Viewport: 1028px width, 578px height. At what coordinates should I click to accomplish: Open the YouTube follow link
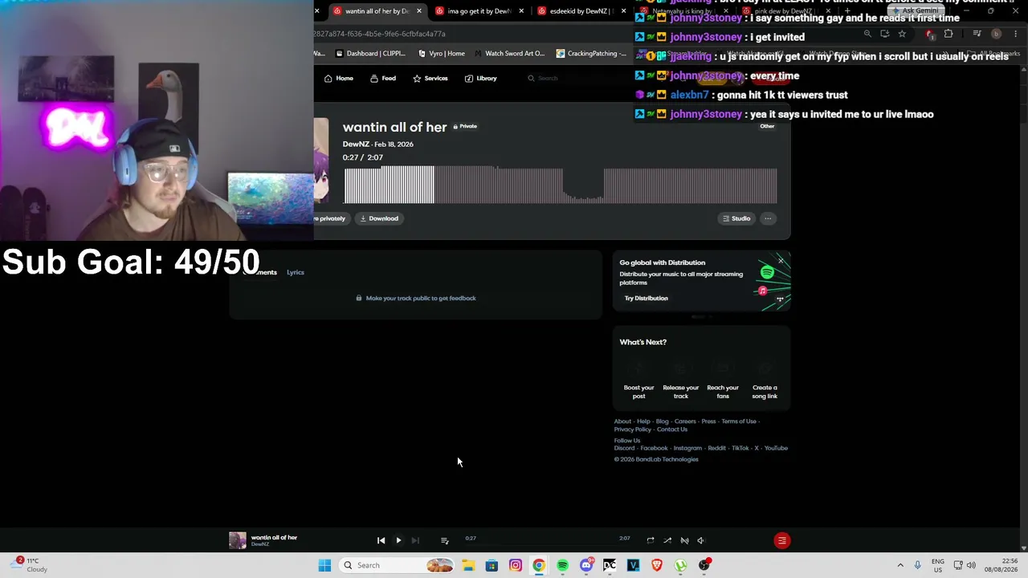(x=776, y=448)
